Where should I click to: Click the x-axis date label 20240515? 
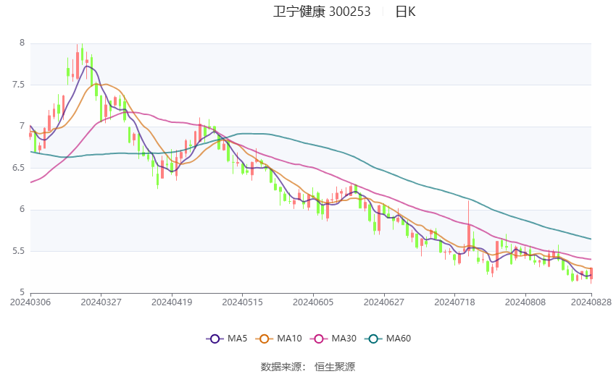pyautogui.click(x=242, y=302)
